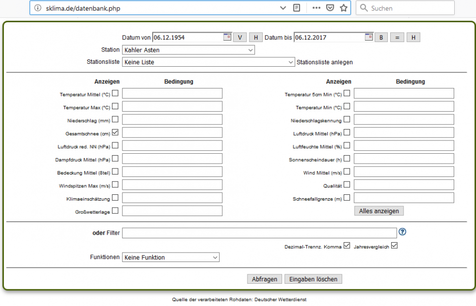Tick the Sonnenscheindauer (h) checkbox
This screenshot has height=306, width=476.
pos(347,159)
